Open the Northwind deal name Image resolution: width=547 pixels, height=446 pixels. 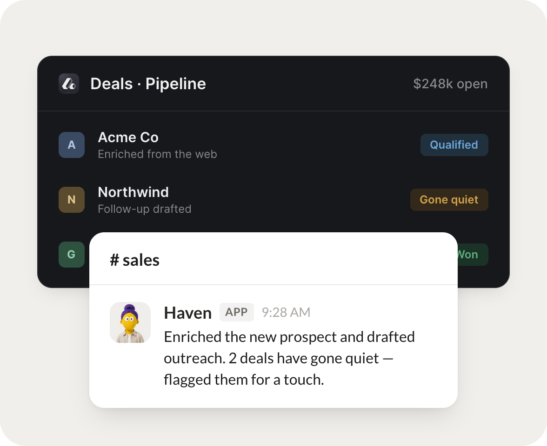(x=133, y=192)
